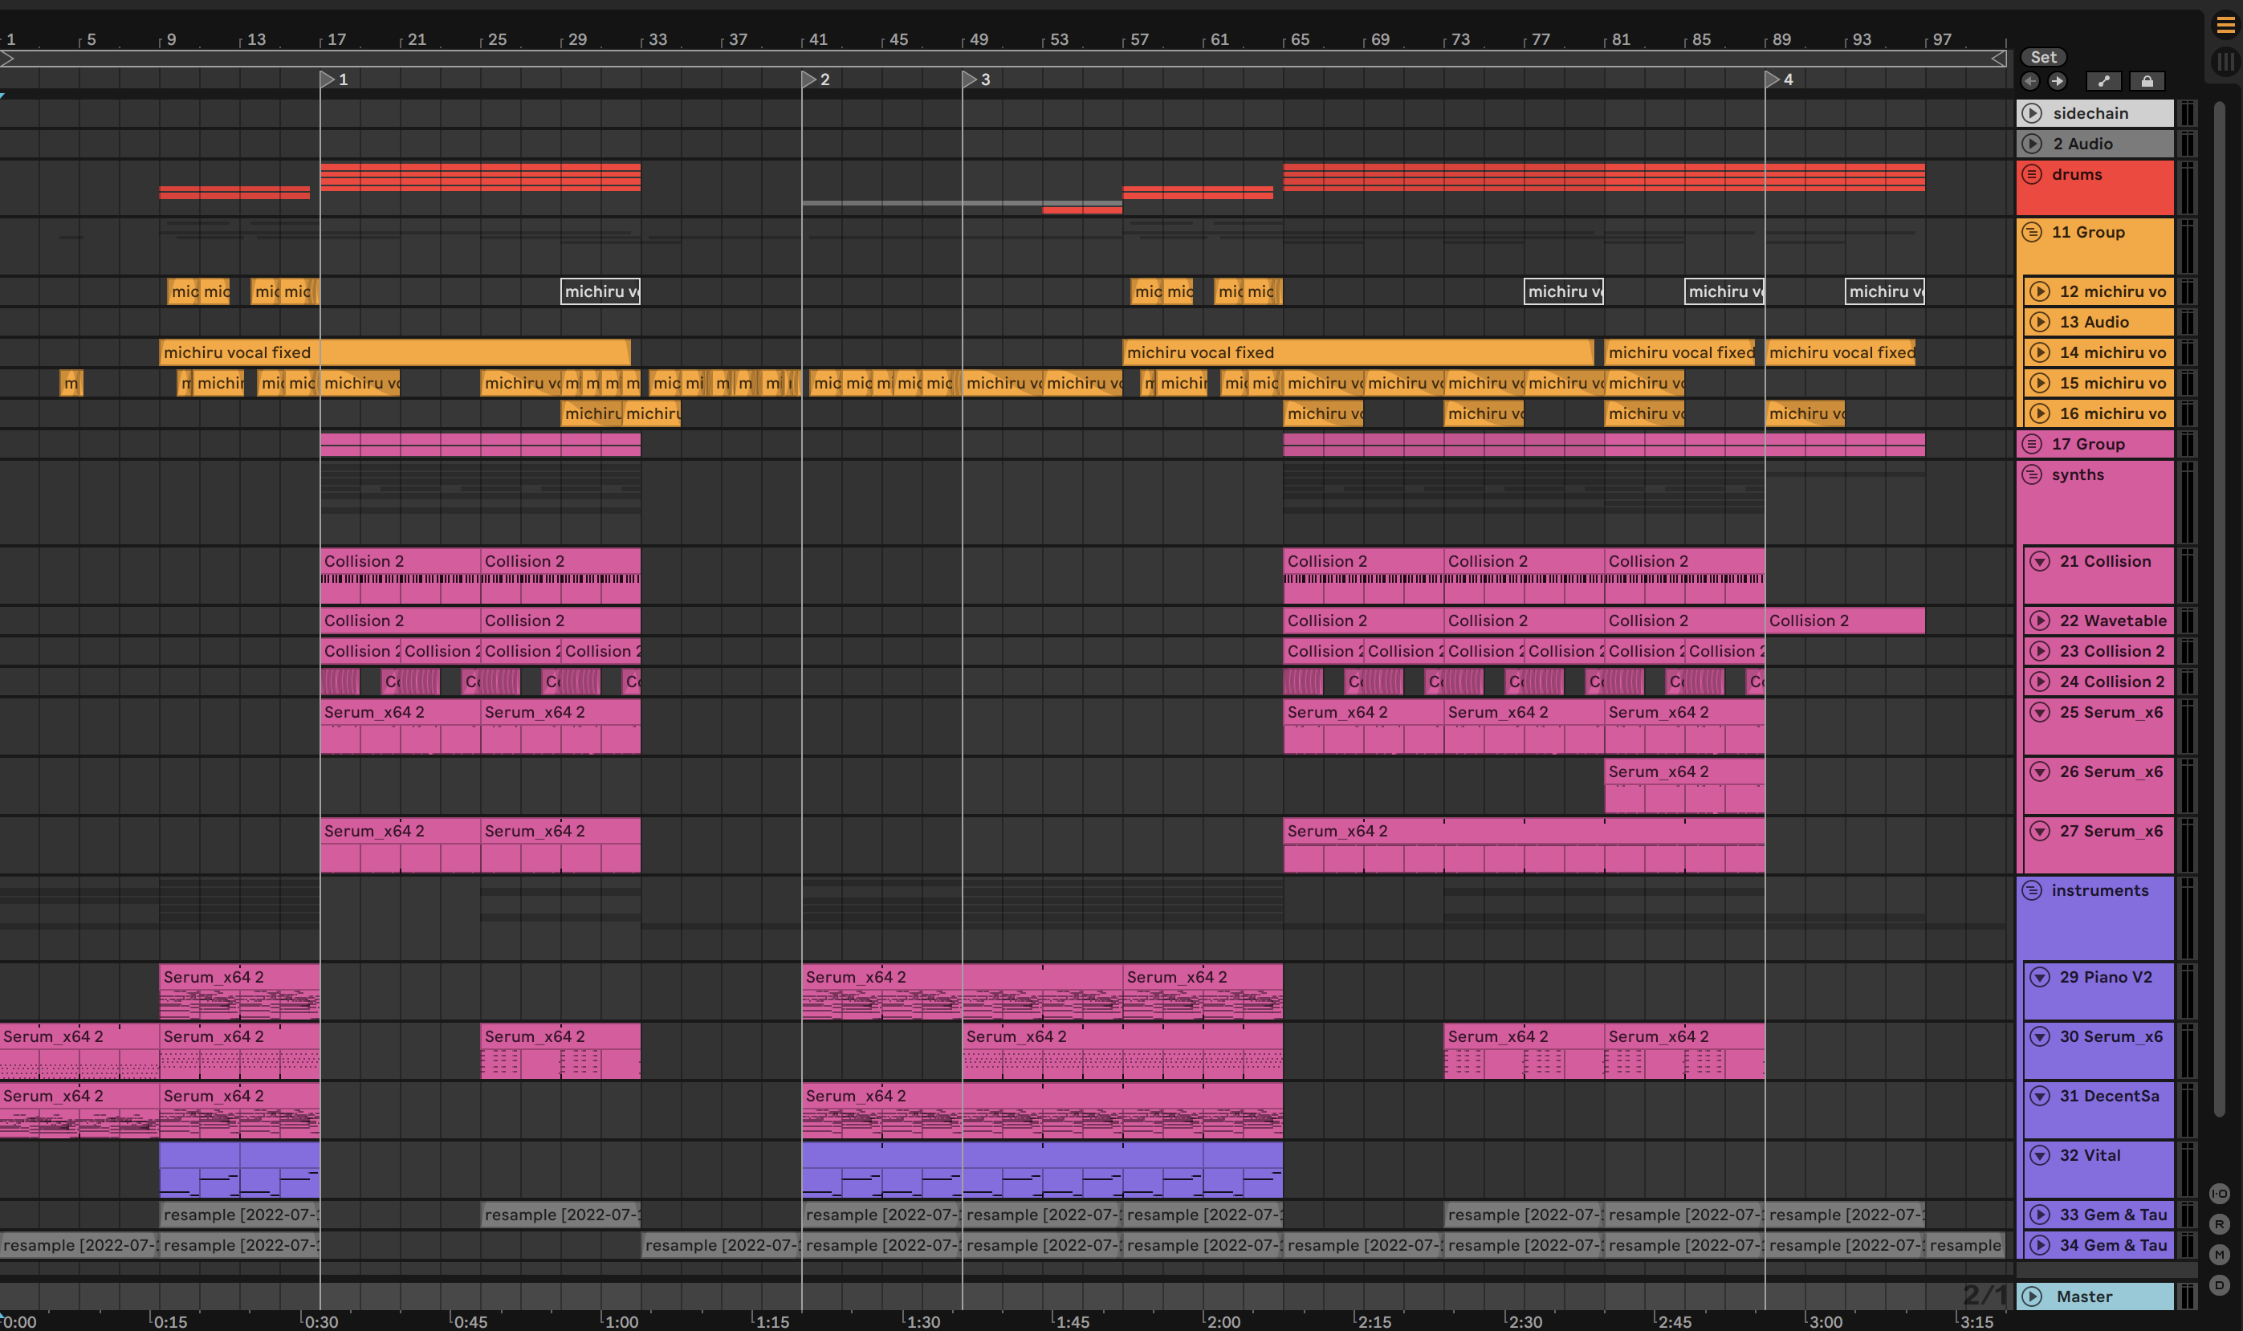Screen dimensions: 2243x1331
Task: Click the automation mode button with the line icon
Action: (x=2103, y=82)
